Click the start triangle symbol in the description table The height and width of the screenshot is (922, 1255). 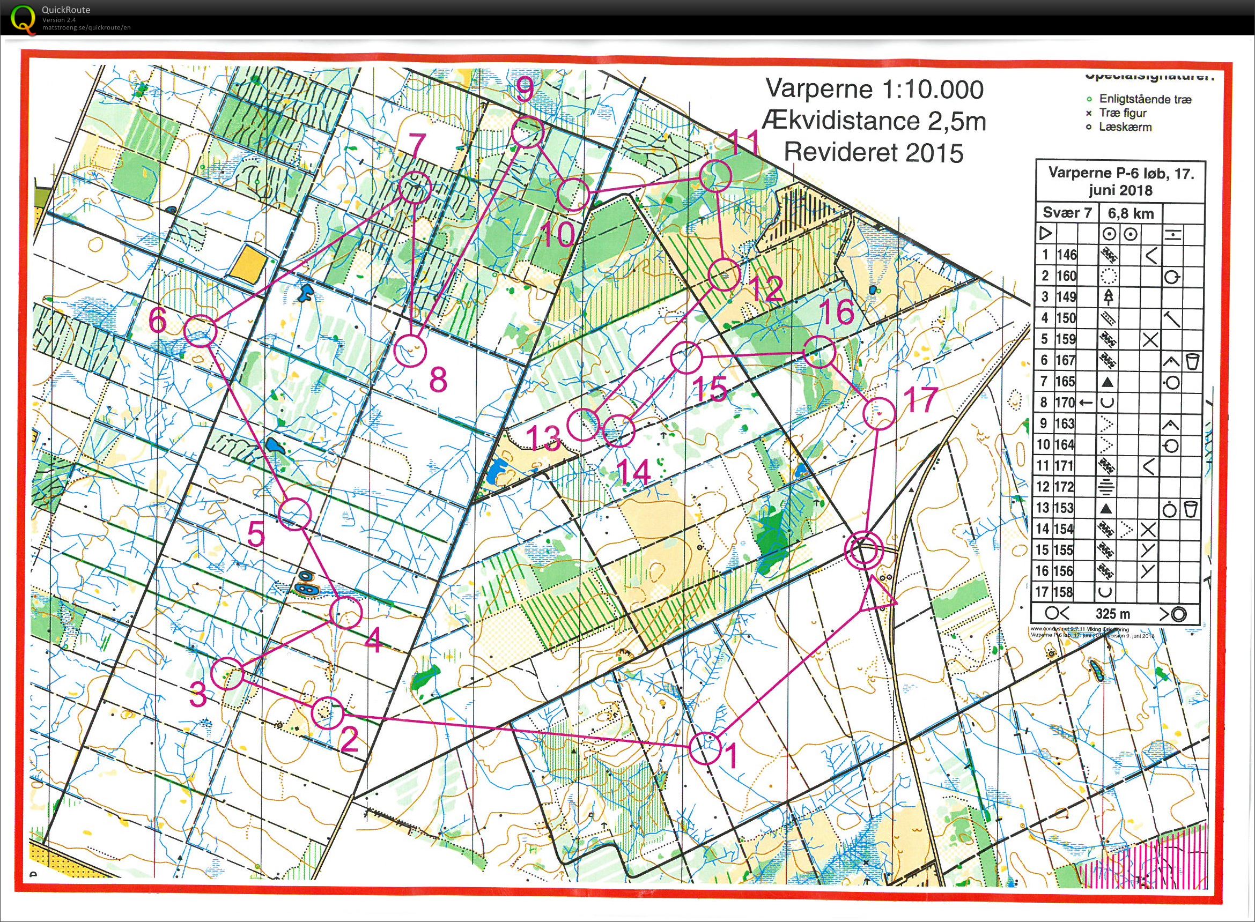(x=1046, y=234)
